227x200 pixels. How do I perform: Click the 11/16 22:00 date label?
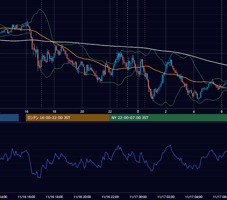[110, 197]
